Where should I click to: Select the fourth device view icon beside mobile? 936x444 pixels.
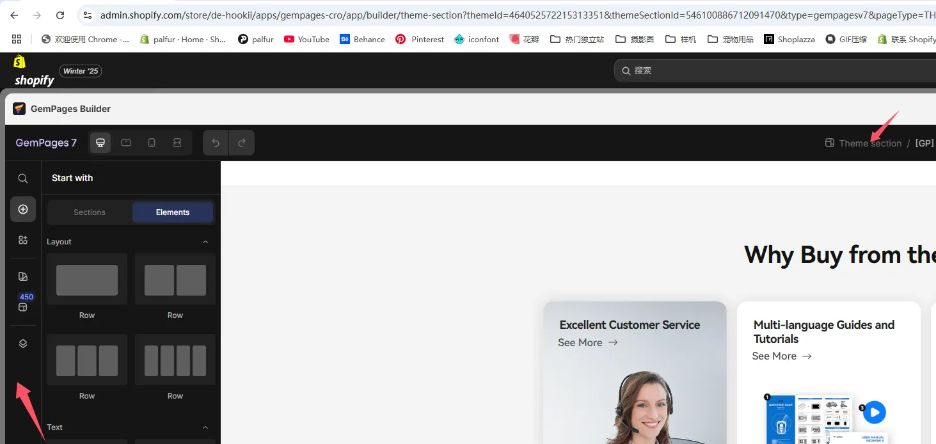pos(177,143)
